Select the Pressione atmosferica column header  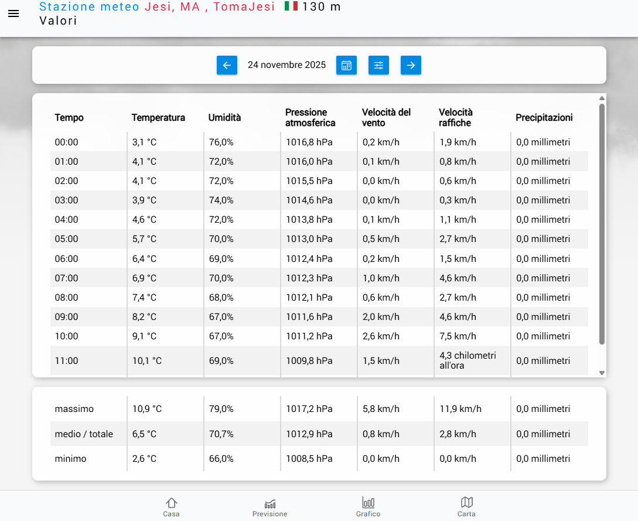[x=310, y=117]
